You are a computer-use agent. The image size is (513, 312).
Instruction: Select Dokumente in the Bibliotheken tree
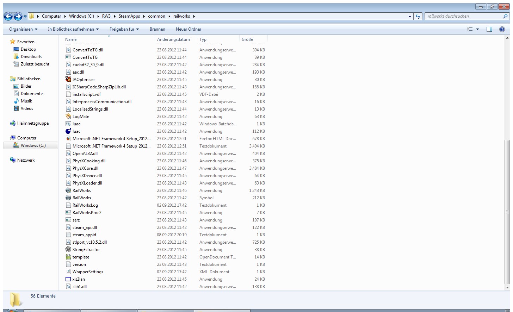[32, 94]
